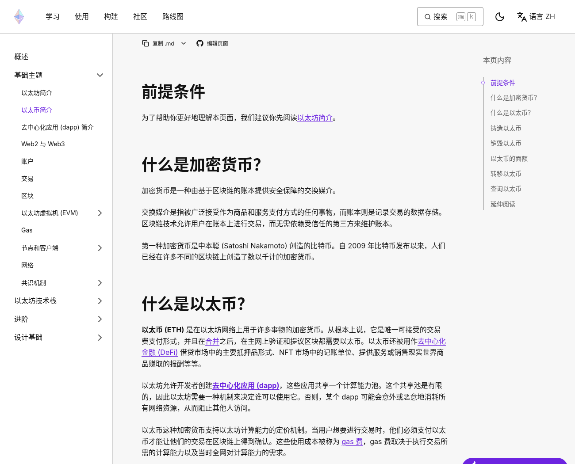The image size is (575, 464).
Task: Follow the 去中心化应用 (dapp) article link
Action: click(246, 385)
